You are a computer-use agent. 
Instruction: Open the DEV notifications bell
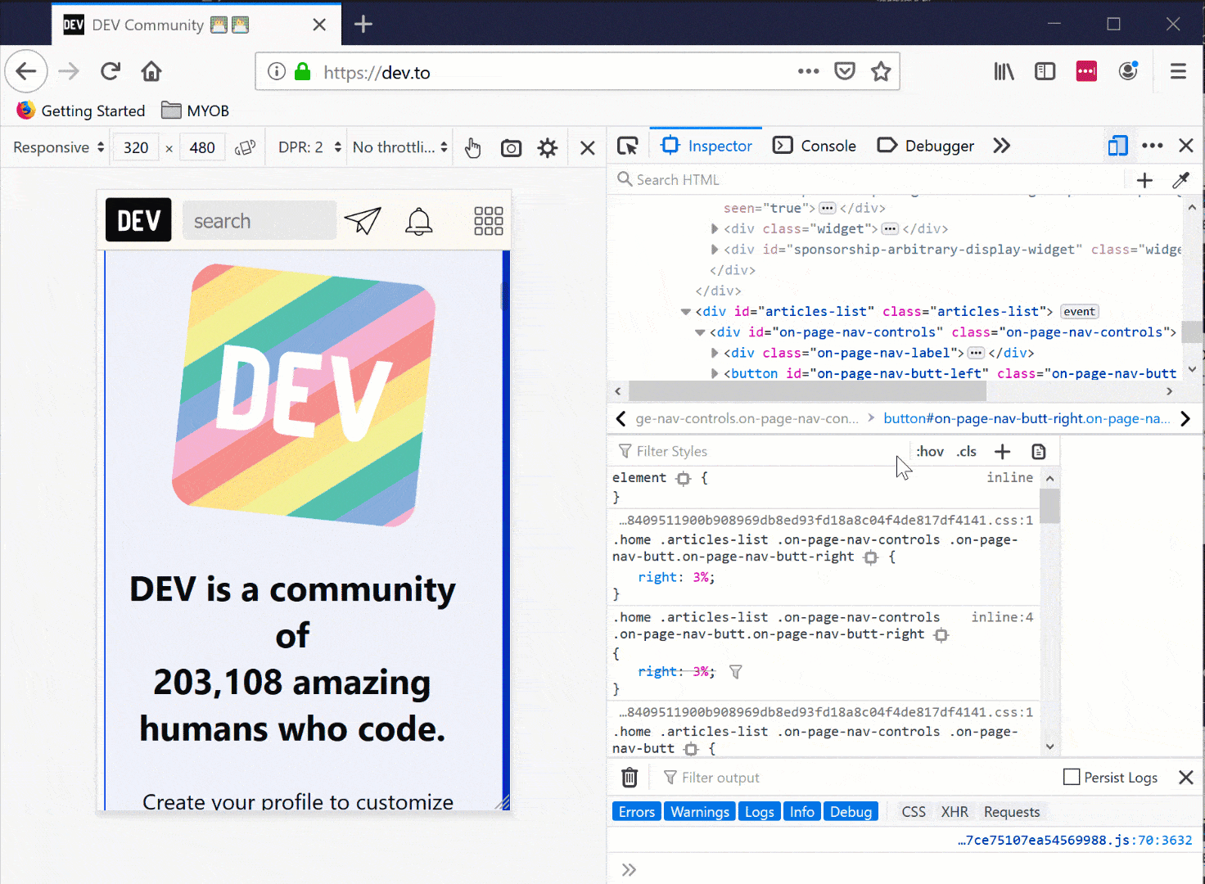pyautogui.click(x=418, y=221)
